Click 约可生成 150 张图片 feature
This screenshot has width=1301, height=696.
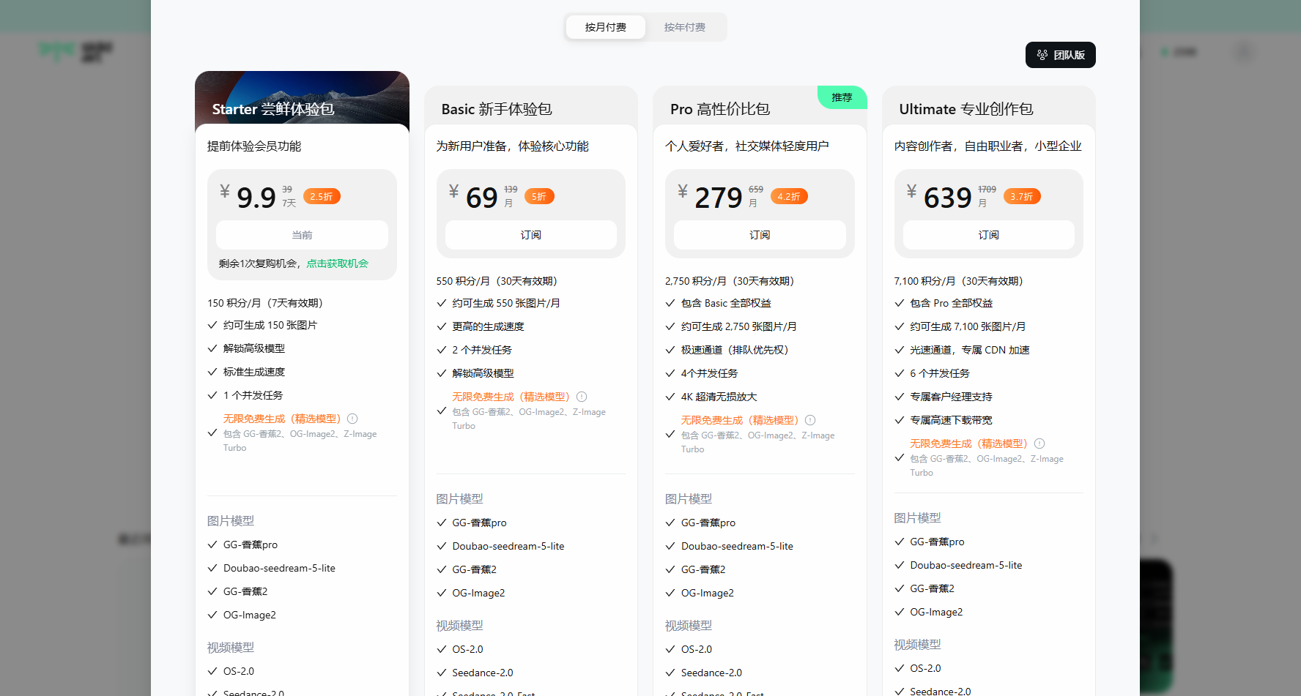click(x=270, y=325)
